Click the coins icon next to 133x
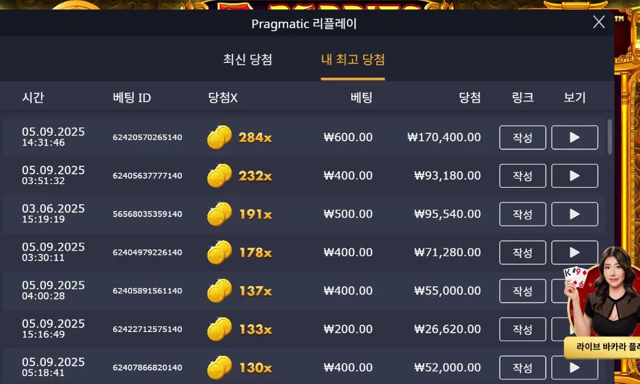This screenshot has width=640, height=384. 220,329
